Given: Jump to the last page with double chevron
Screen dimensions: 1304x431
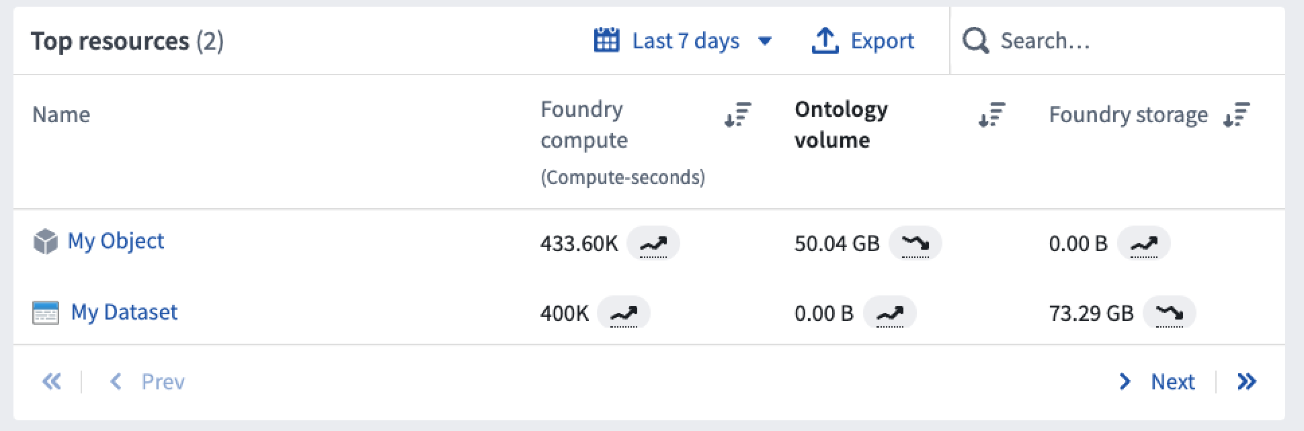Looking at the screenshot, I should point(1246,382).
